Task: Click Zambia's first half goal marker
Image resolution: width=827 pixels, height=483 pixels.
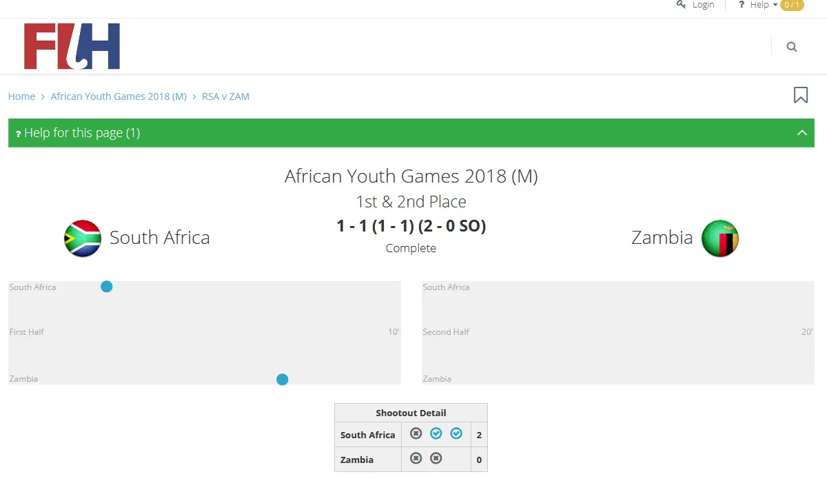Action: 282,379
